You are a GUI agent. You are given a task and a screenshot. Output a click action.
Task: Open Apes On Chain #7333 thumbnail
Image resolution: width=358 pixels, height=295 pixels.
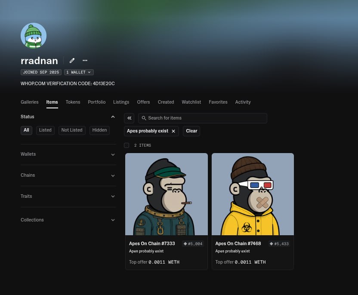pos(167,194)
